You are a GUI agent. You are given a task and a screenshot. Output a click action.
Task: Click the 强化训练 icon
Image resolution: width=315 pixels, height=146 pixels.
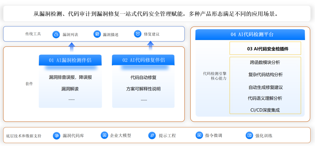(x=249, y=136)
